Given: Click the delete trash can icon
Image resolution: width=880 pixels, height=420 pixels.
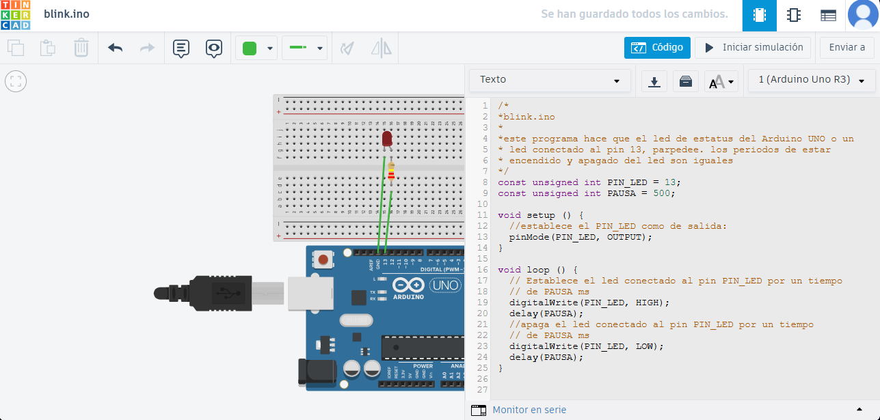Looking at the screenshot, I should (x=81, y=48).
